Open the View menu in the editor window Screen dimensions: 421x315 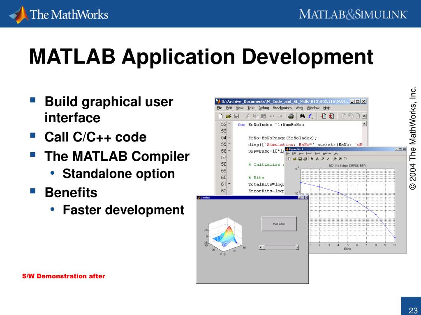pos(240,108)
